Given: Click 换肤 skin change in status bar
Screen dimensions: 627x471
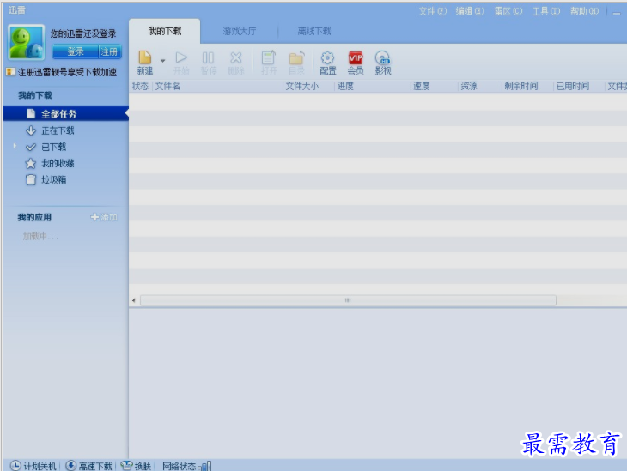Looking at the screenshot, I should click(x=136, y=466).
